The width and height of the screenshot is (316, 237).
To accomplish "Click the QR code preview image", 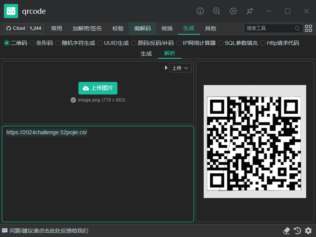I will (255, 142).
